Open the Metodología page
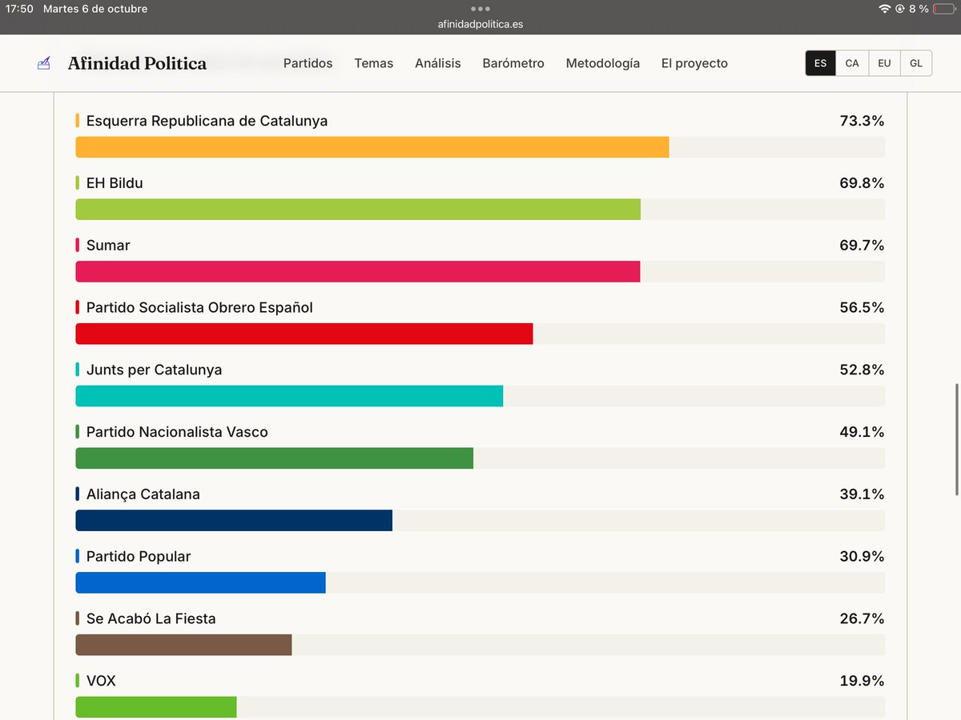961x720 pixels. pyautogui.click(x=603, y=63)
